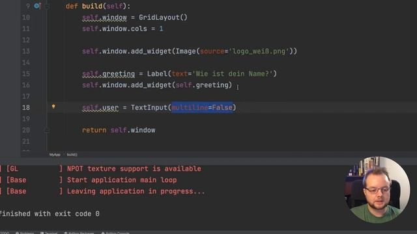Click the return keyword
Viewport: 417px width, 234px height.
(x=94, y=130)
